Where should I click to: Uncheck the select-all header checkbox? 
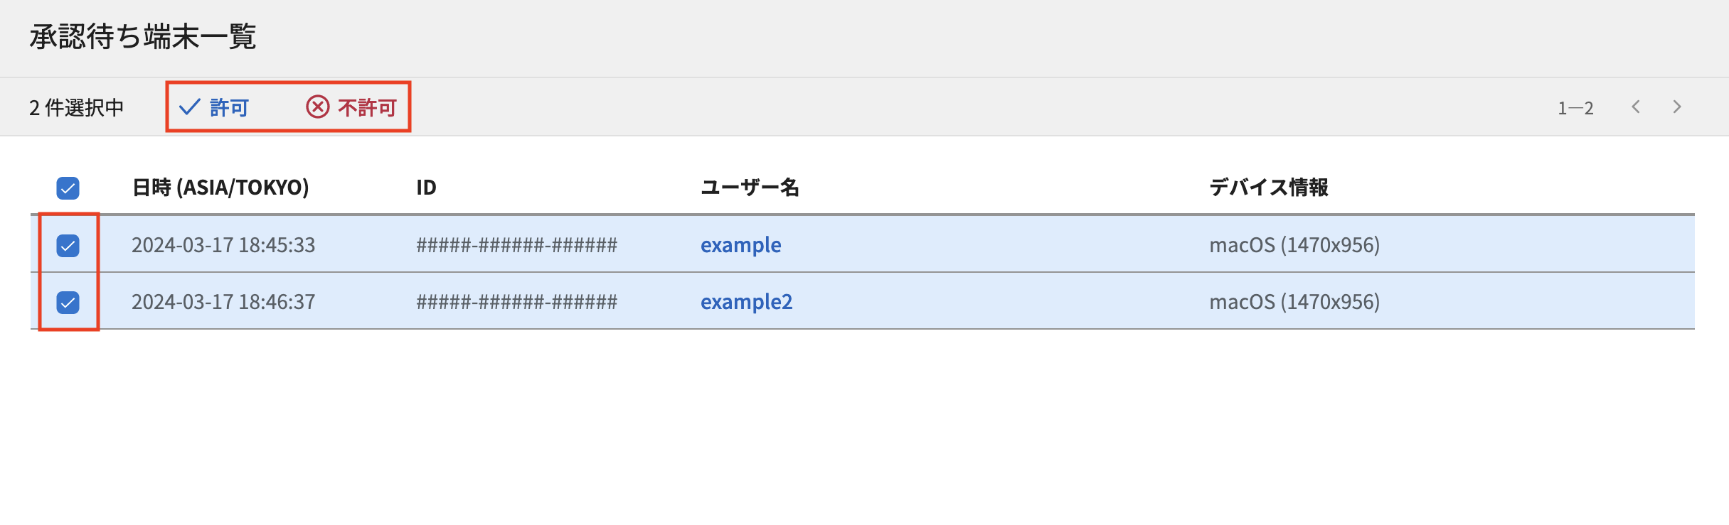68,188
